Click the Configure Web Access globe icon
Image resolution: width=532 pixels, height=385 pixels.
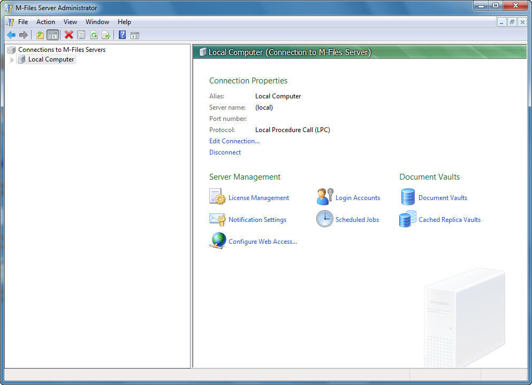coord(218,241)
